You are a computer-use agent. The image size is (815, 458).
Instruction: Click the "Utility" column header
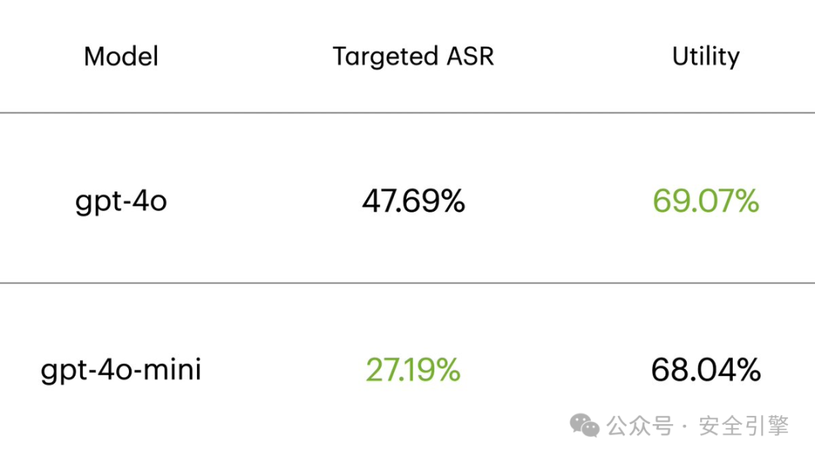[706, 56]
